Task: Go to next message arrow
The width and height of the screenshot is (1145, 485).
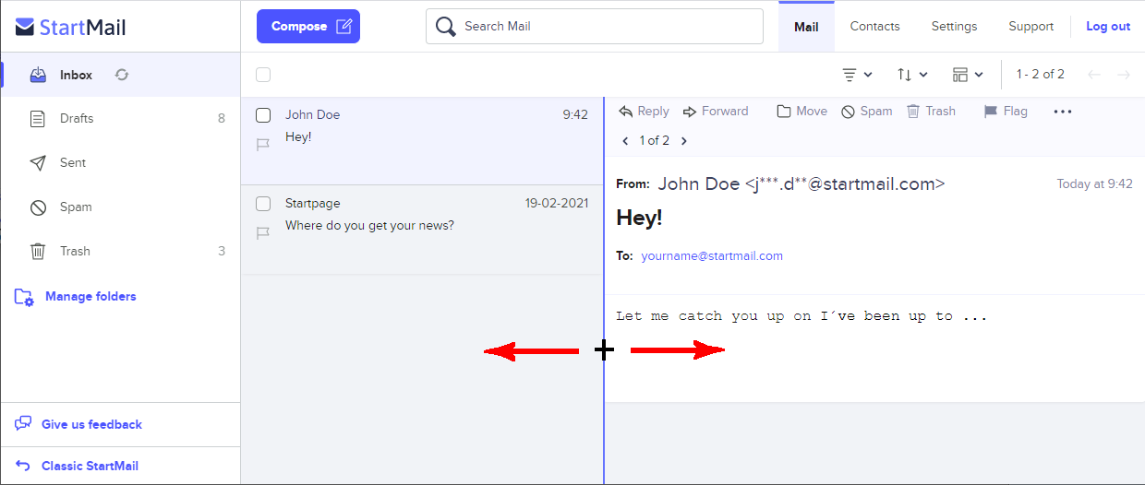Action: [x=684, y=141]
